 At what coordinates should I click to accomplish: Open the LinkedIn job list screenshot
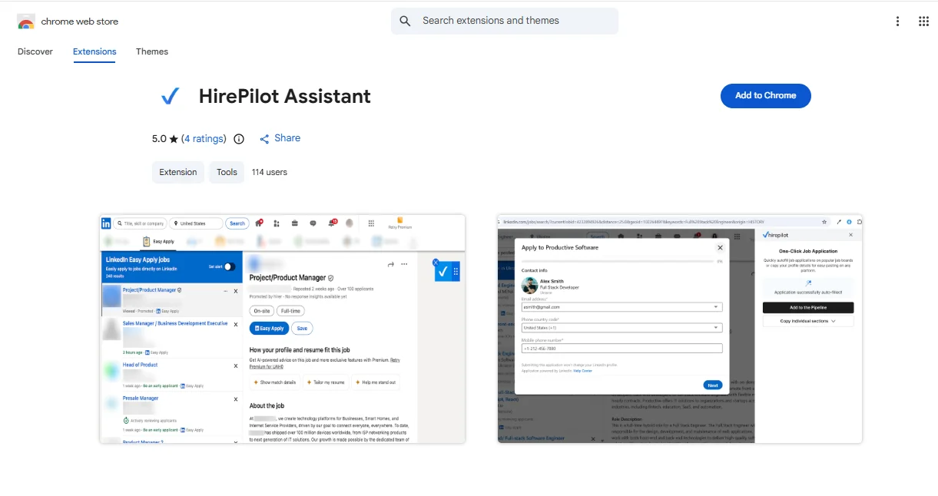click(x=283, y=329)
